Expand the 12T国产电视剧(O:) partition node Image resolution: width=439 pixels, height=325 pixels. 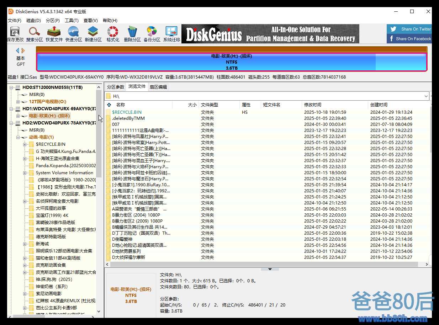tap(18, 102)
